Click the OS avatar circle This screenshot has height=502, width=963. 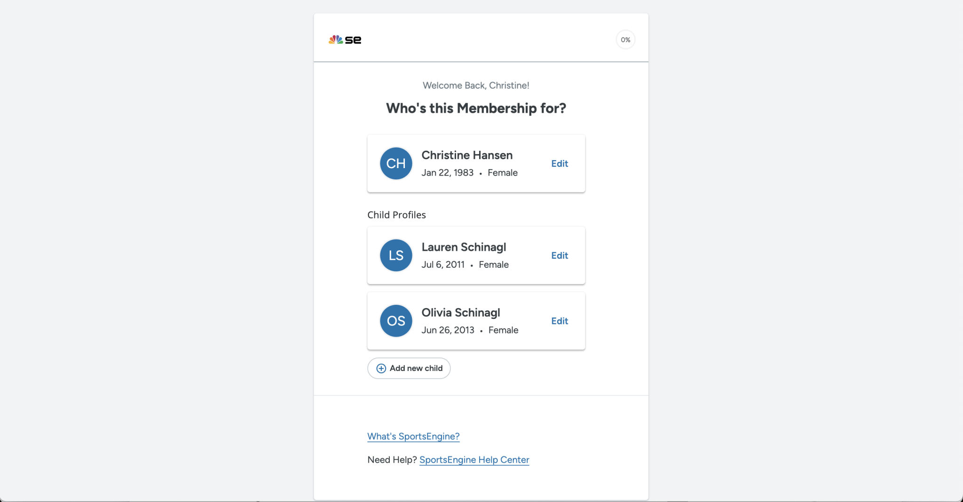tap(396, 321)
